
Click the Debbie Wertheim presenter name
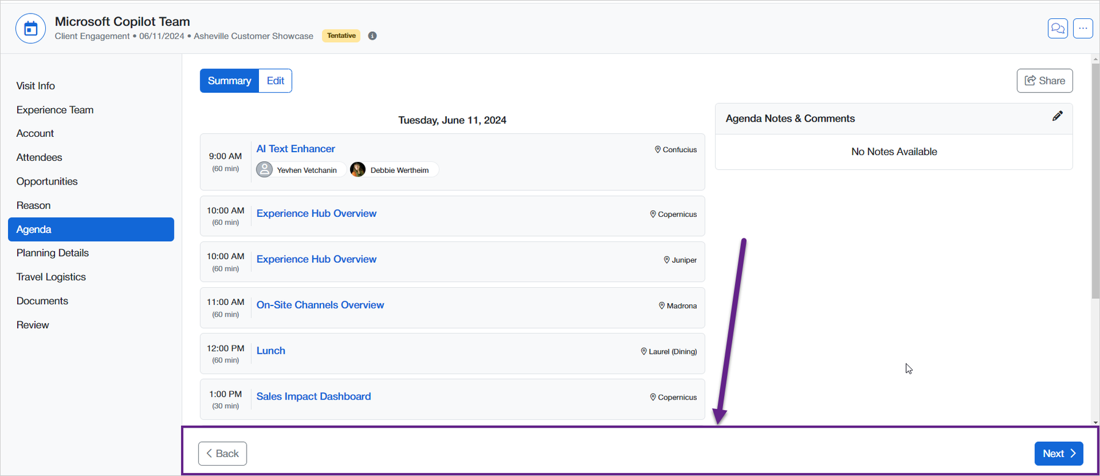400,170
